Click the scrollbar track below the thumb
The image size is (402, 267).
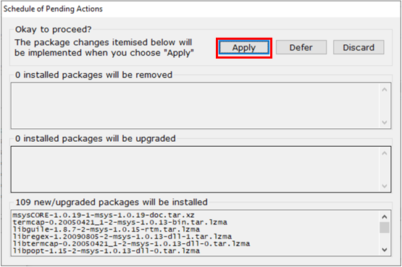385,239
